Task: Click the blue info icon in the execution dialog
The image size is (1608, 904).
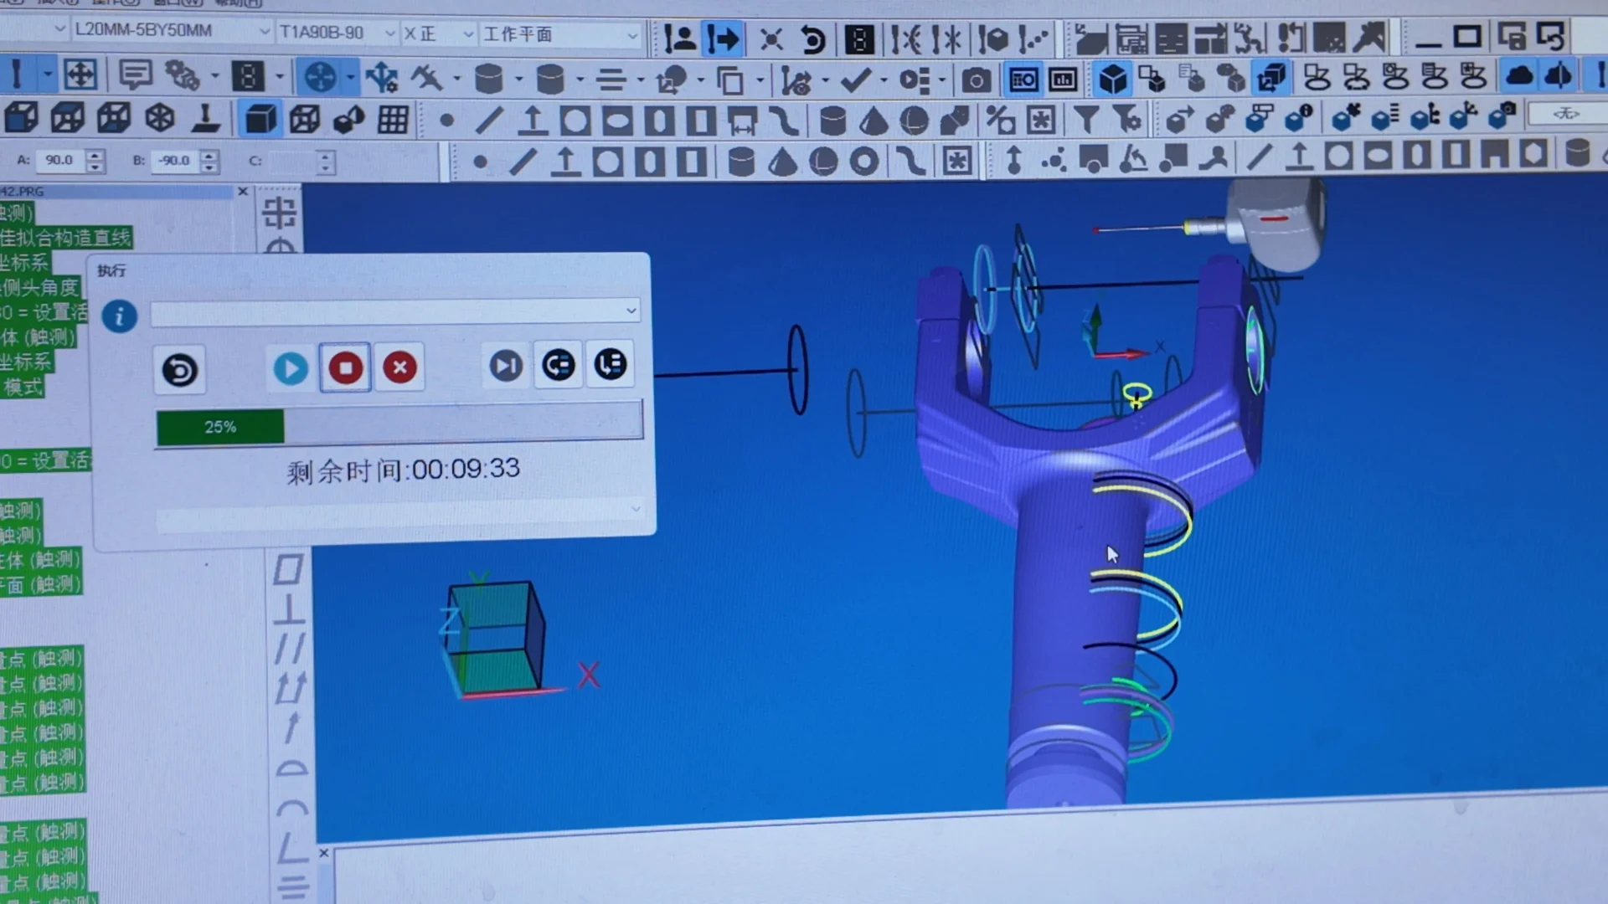Action: tap(119, 316)
